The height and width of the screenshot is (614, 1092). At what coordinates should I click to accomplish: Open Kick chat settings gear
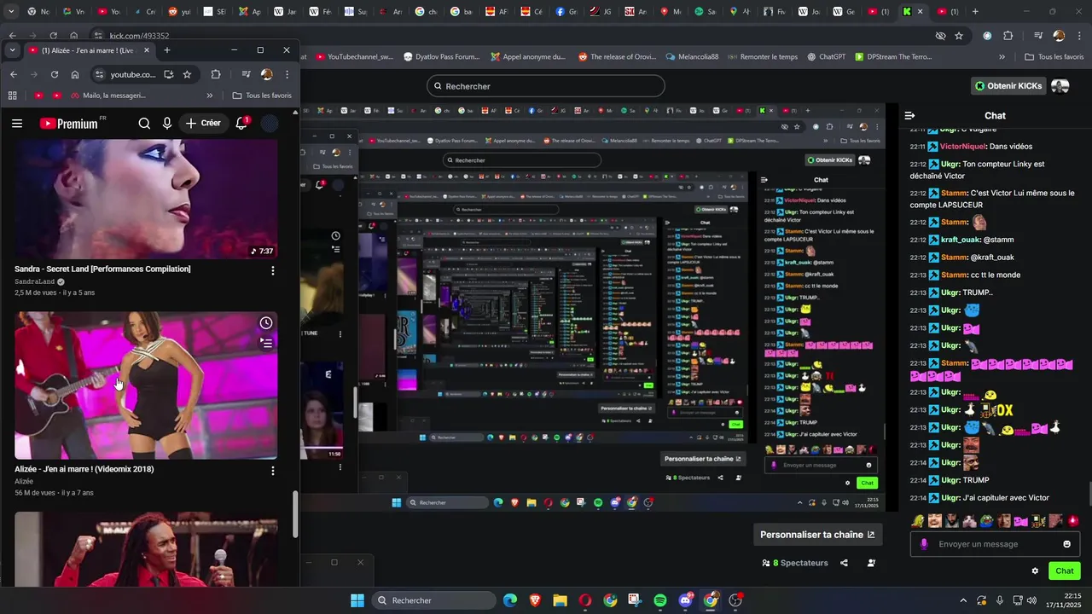(x=1036, y=571)
